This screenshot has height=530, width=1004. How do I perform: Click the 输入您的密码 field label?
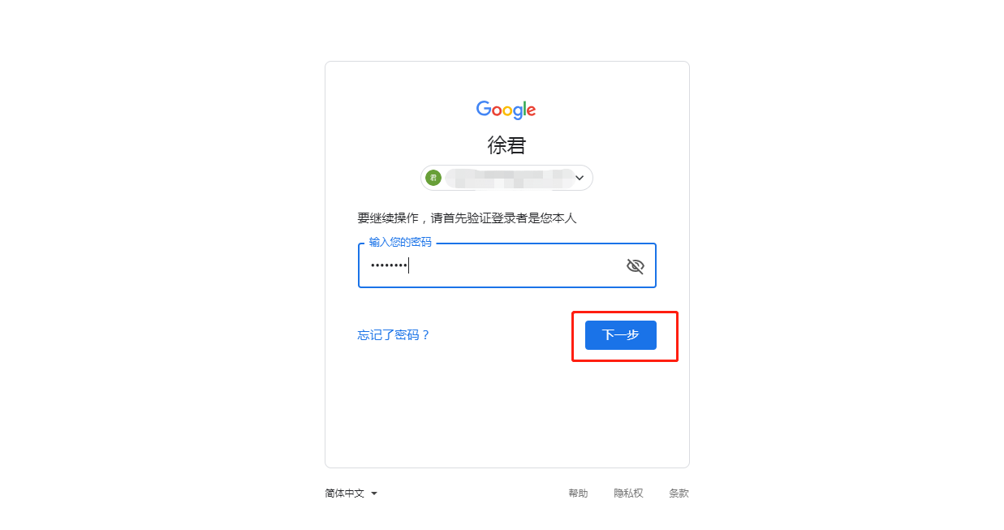pyautogui.click(x=400, y=243)
